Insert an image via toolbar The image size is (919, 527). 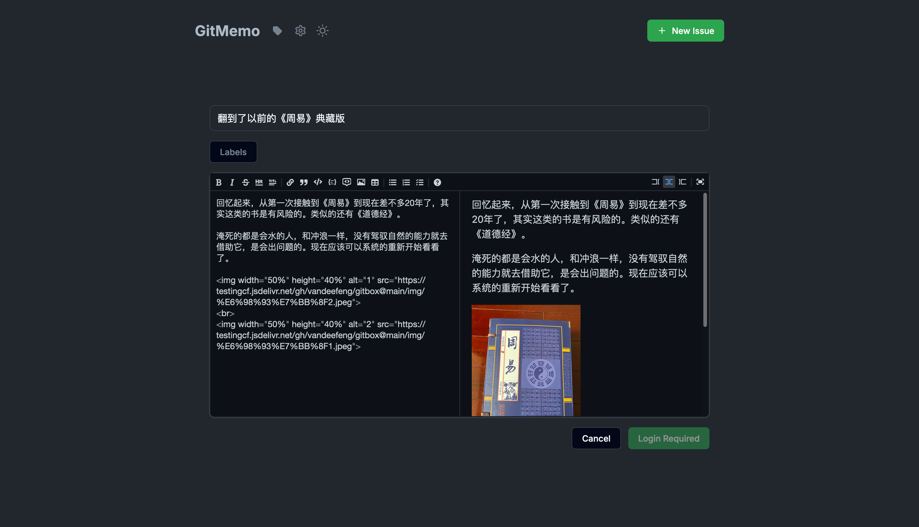(x=361, y=182)
